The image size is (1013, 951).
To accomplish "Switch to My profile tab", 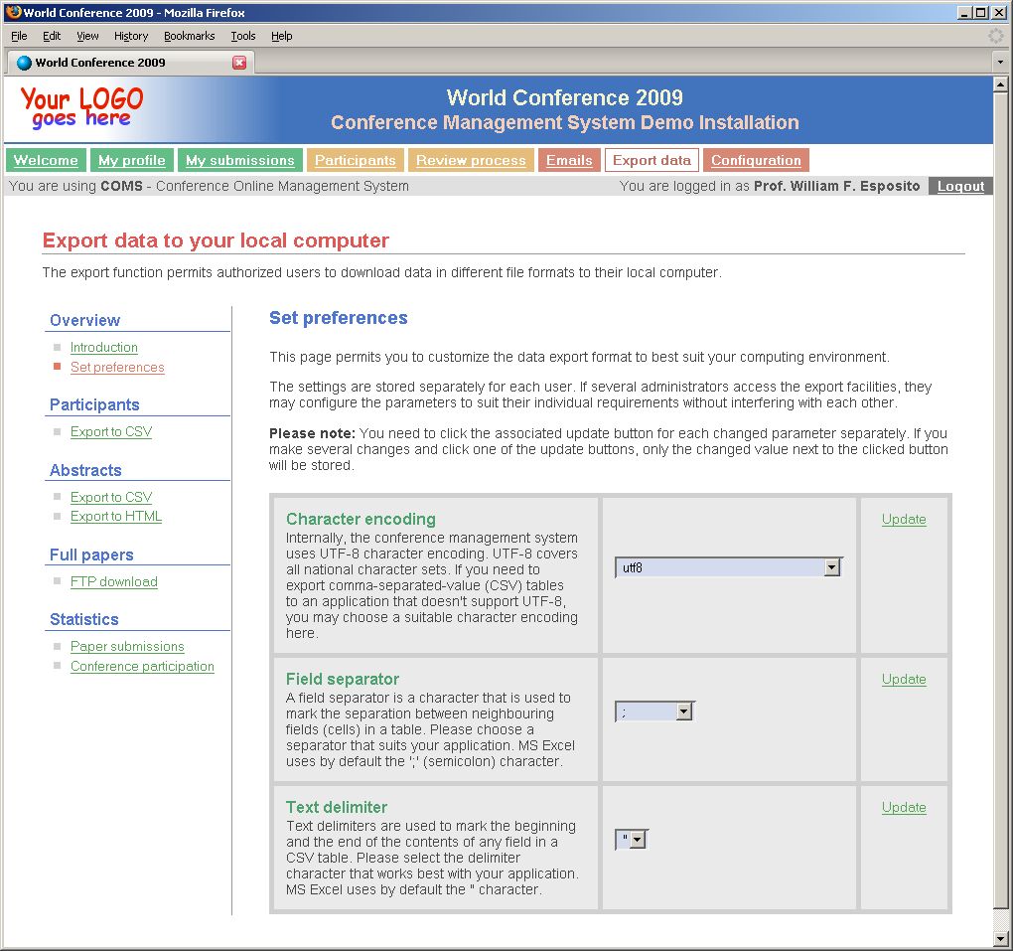I will click(132, 160).
